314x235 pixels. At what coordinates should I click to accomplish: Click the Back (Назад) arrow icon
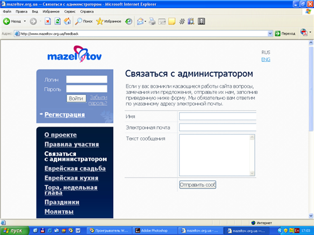[x=6, y=21]
